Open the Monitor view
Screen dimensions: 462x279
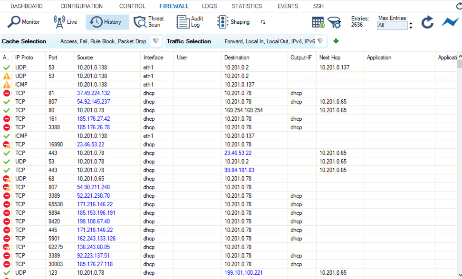coord(24,22)
